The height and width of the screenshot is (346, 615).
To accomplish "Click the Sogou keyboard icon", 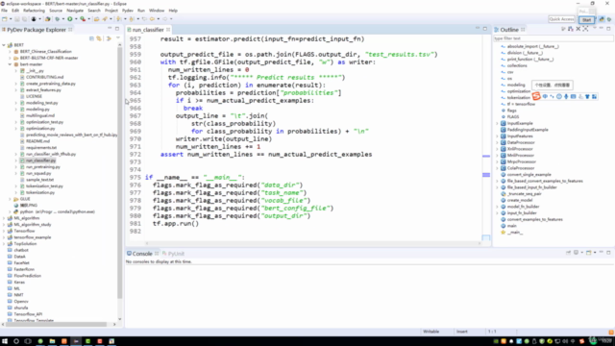I will click(573, 96).
